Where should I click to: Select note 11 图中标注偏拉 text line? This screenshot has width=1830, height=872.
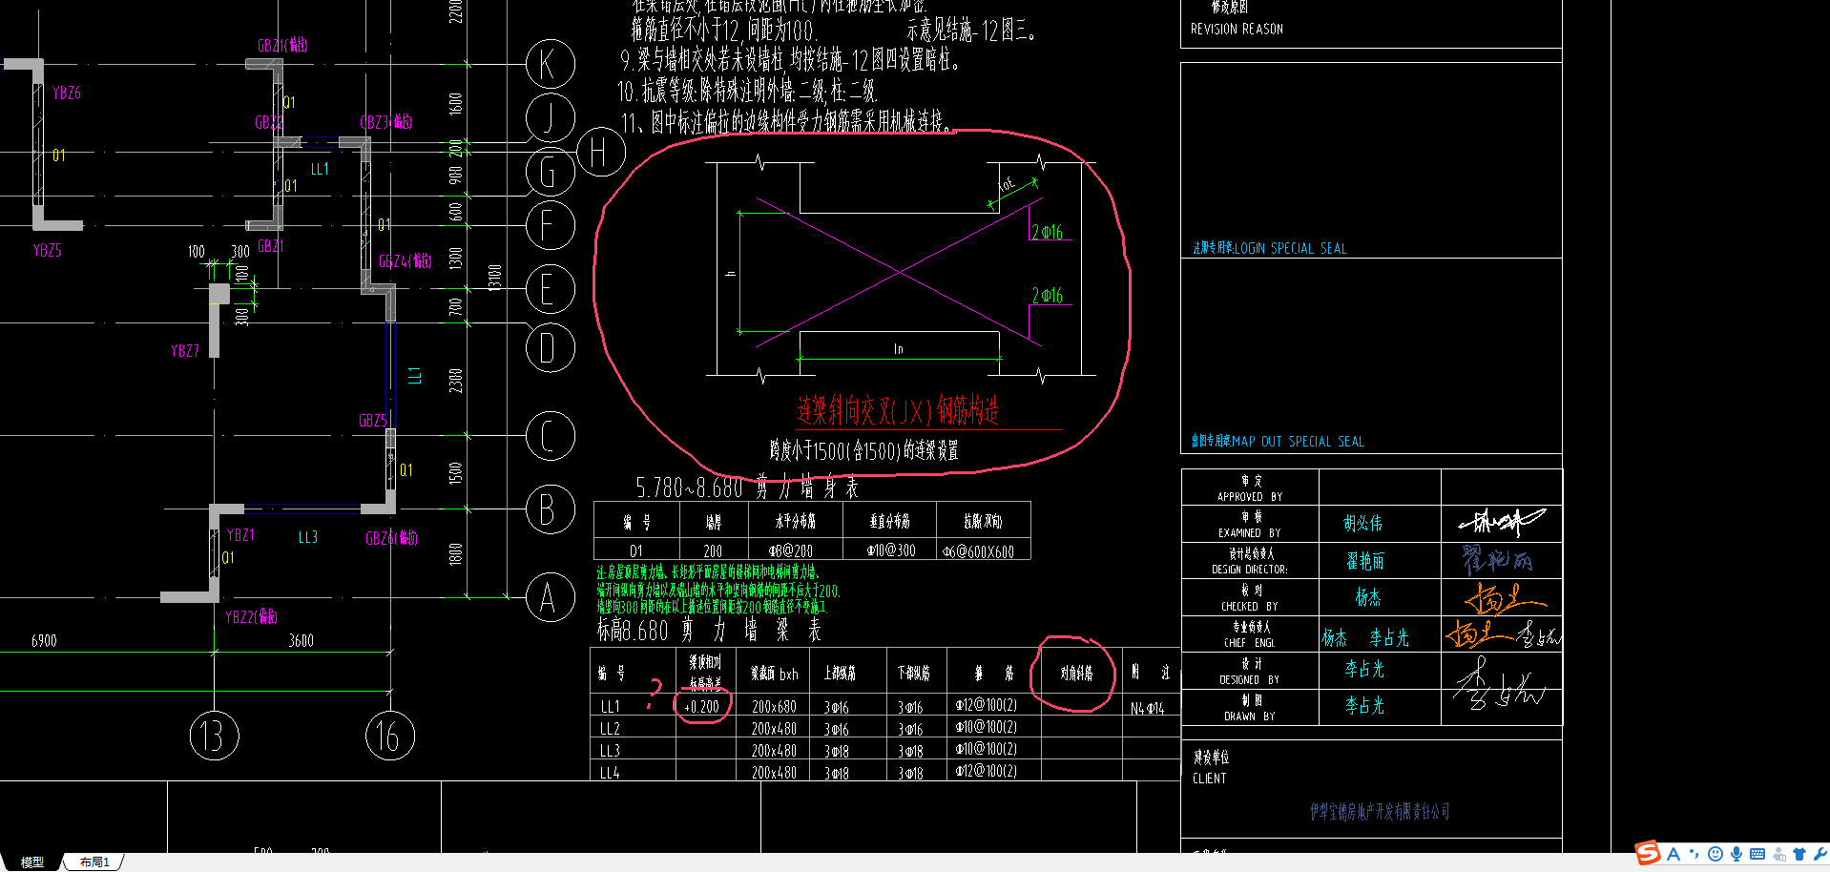click(x=786, y=121)
